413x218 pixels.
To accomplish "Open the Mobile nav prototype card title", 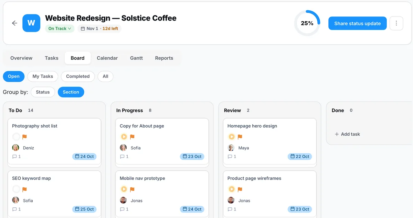I will click(x=142, y=179).
